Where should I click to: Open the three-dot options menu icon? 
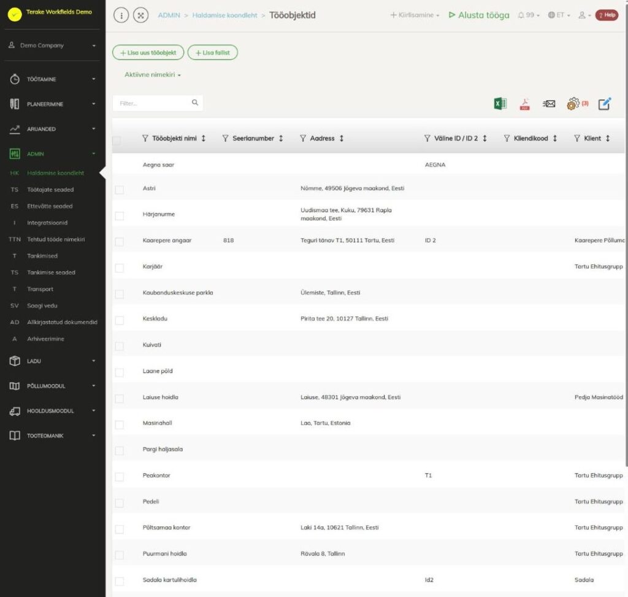click(121, 15)
